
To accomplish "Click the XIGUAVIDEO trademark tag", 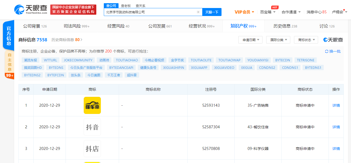I will (224, 68).
